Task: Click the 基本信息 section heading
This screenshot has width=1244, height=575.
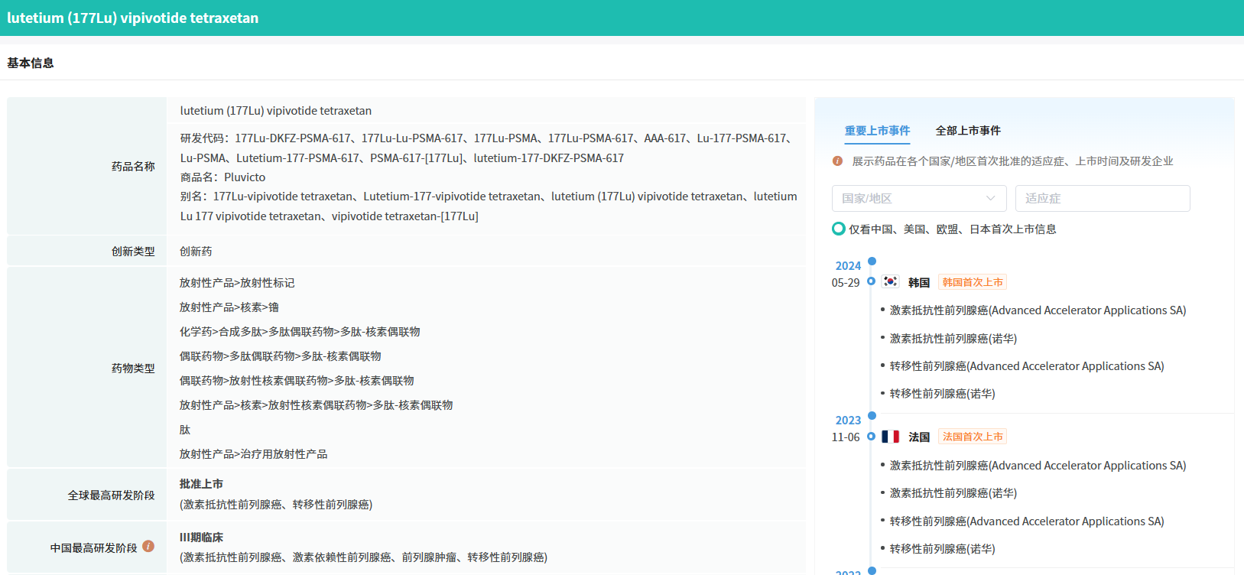Action: coord(31,63)
